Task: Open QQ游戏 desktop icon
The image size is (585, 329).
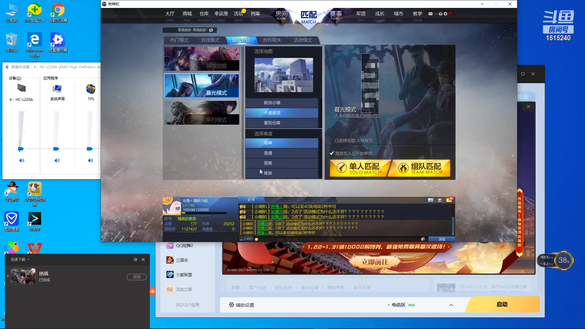Action: coord(12,192)
